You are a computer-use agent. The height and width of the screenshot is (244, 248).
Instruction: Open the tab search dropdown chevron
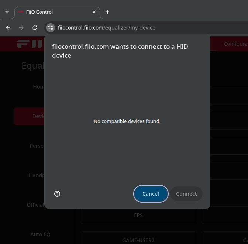click(7, 12)
